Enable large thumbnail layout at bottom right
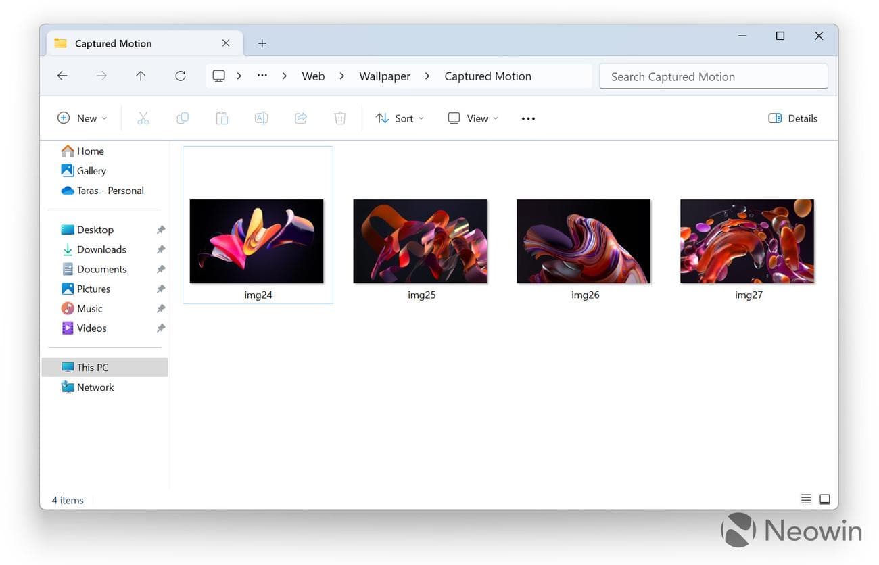This screenshot has width=879, height=565. click(x=824, y=499)
